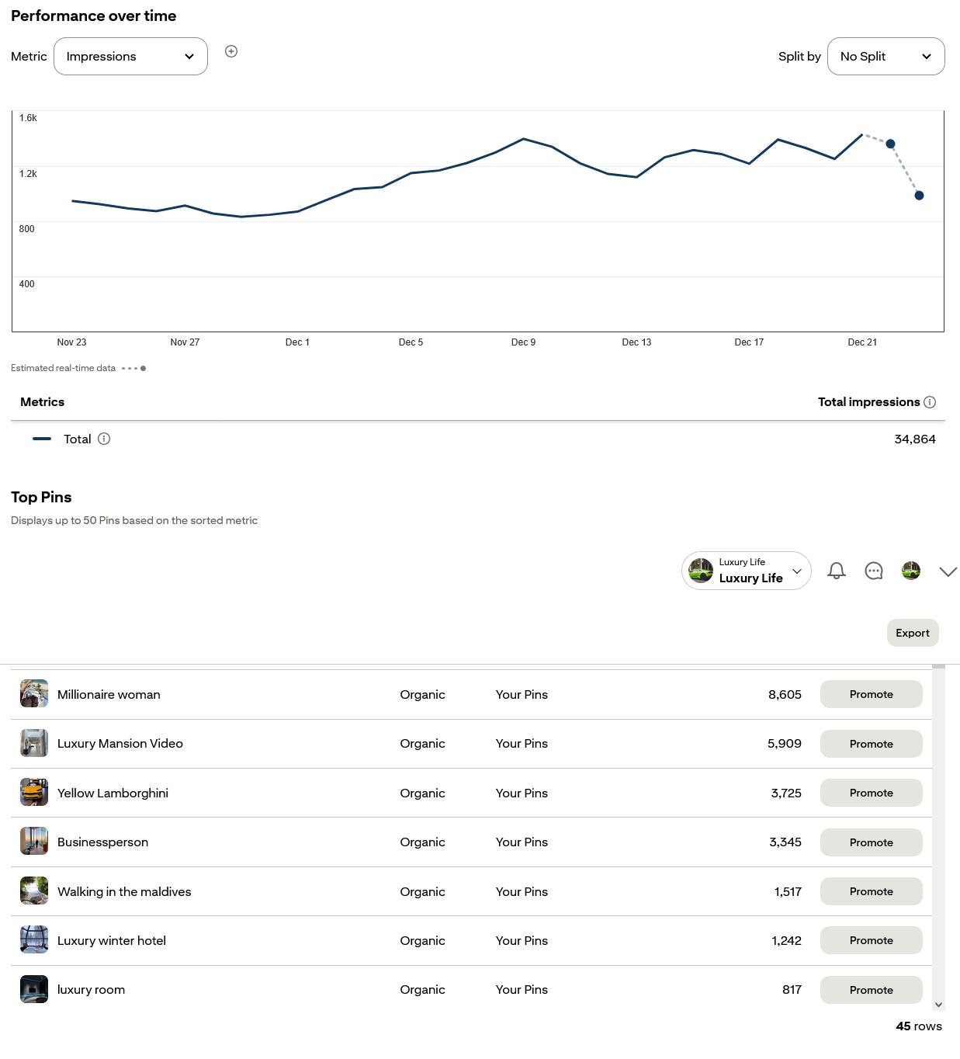Click the scrollbar down arrow in pins table

click(x=938, y=1005)
